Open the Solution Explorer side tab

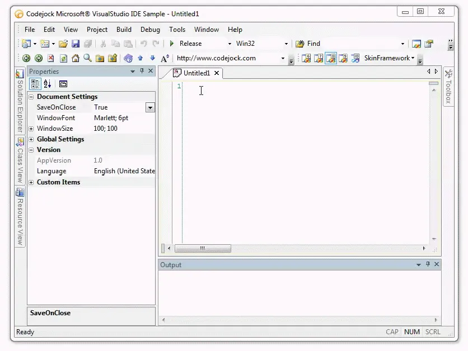coord(20,101)
